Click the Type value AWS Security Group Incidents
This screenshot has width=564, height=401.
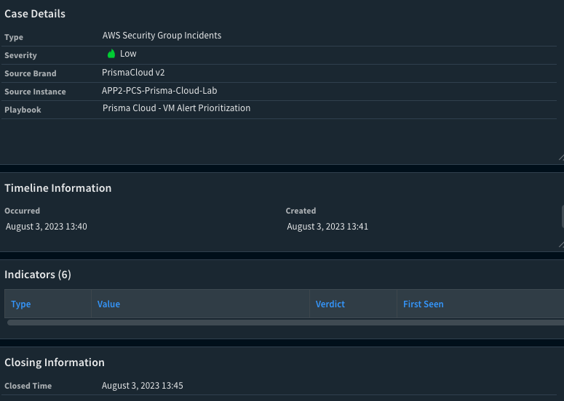pos(162,35)
